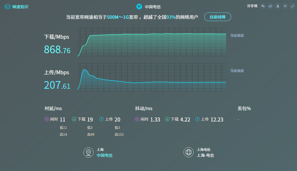Click the 868.76 download speed value
297x171 pixels.
(x=57, y=50)
